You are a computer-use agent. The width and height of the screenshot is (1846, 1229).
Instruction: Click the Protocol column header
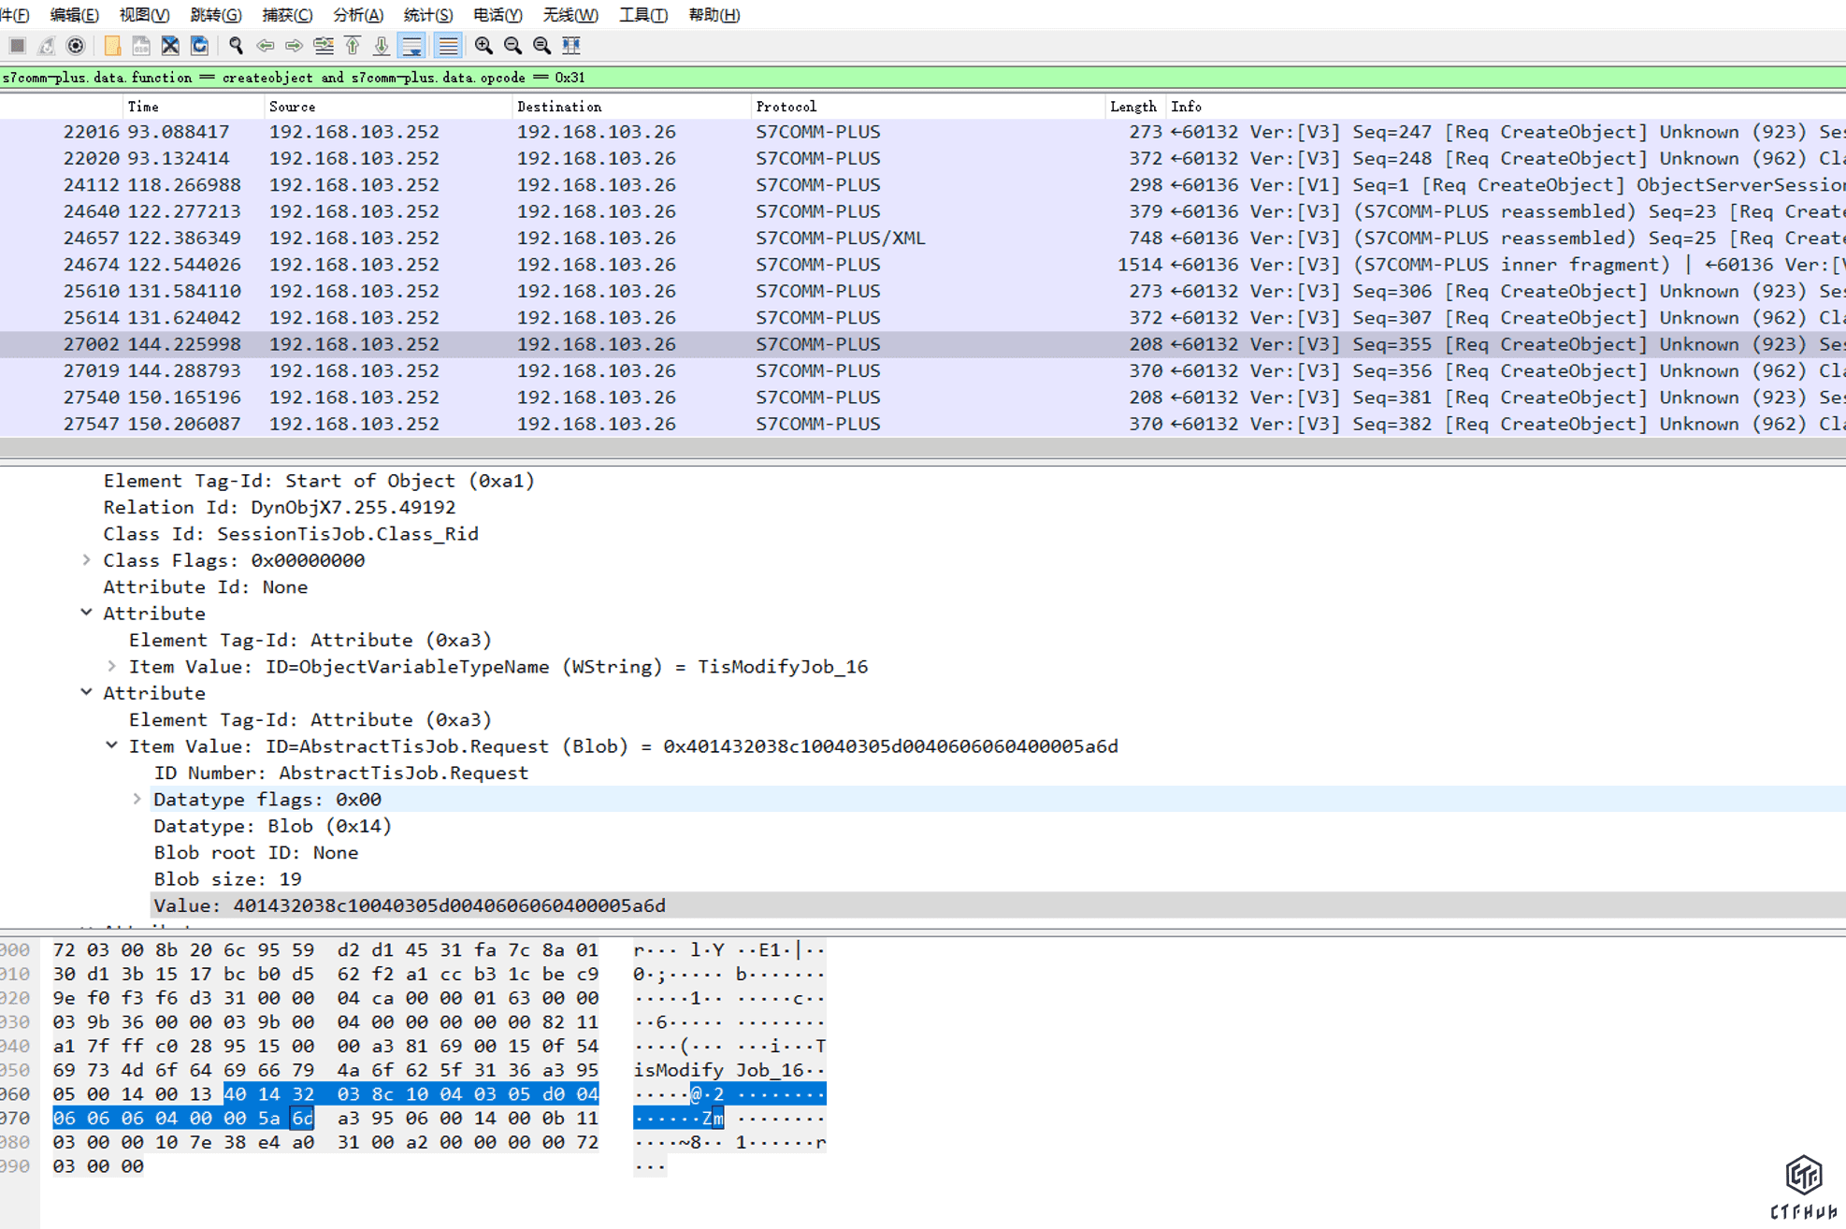[x=786, y=107]
